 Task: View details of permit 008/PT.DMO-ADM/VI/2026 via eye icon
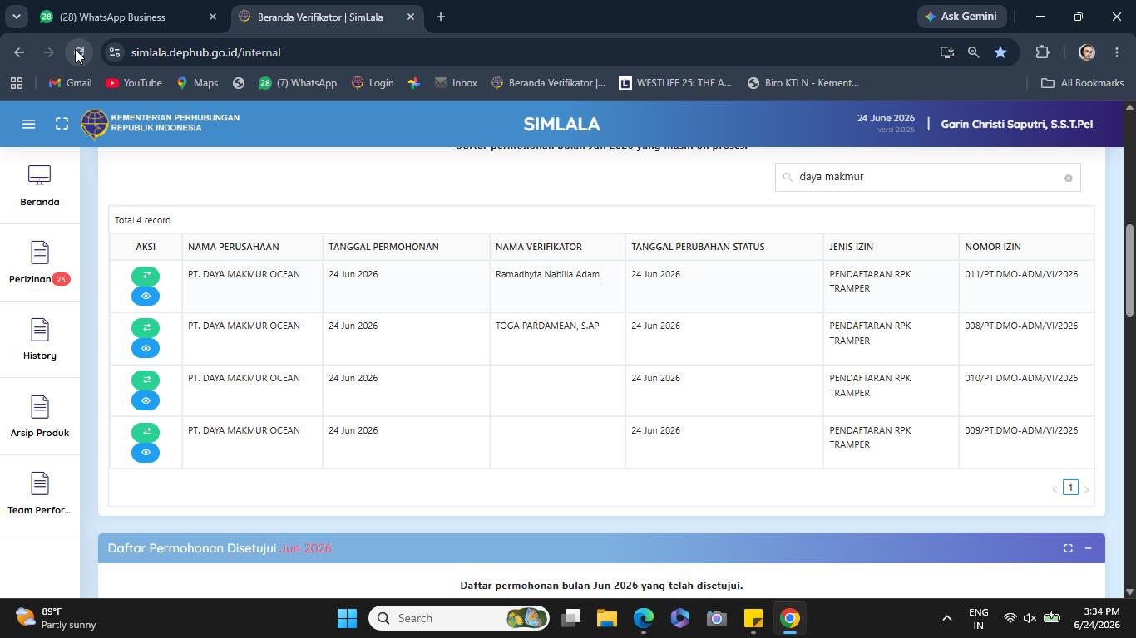(146, 348)
